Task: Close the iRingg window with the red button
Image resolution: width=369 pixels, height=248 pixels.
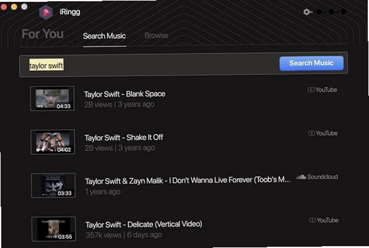Action: 3,7
